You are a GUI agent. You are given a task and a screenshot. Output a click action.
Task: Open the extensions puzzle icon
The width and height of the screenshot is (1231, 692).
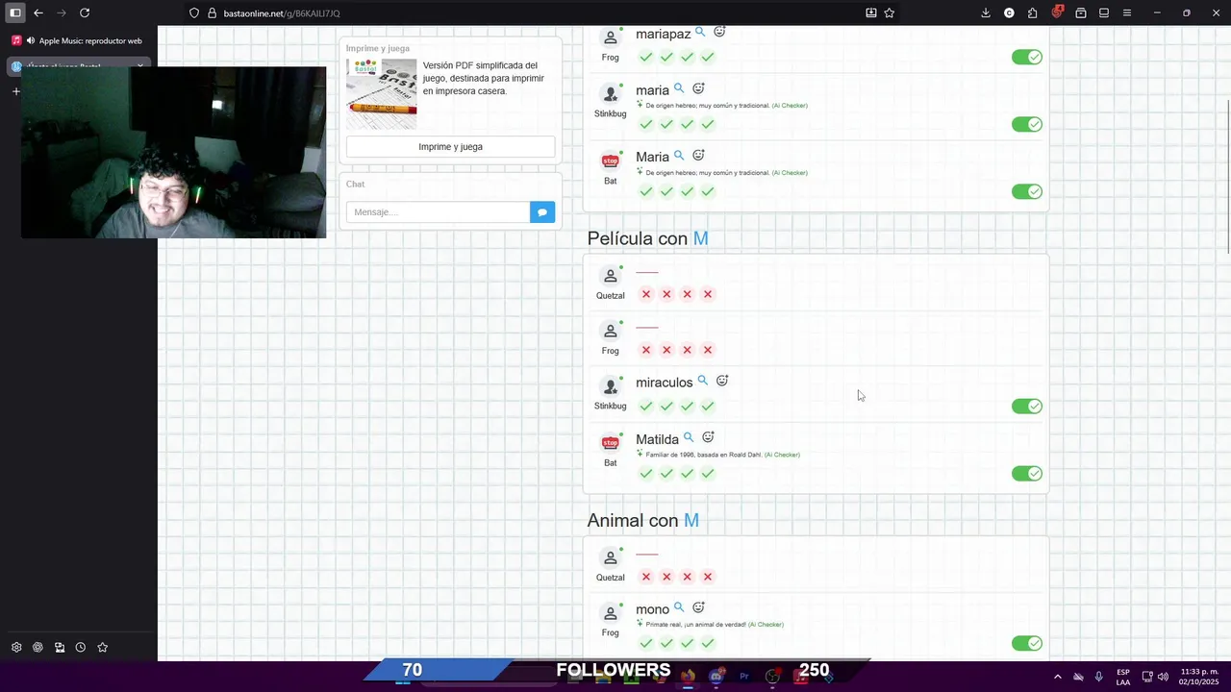[x=1033, y=12]
